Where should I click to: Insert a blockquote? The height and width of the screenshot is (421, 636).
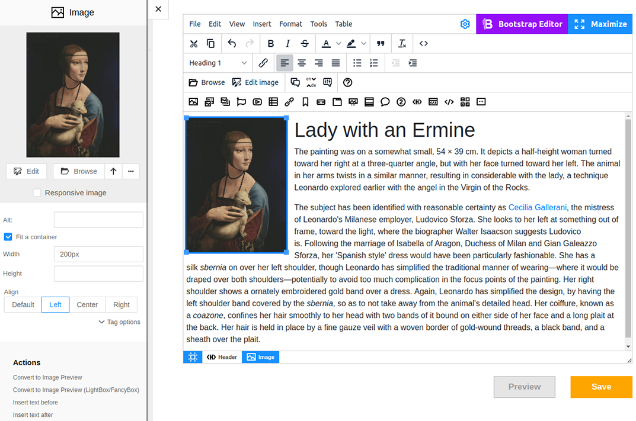click(x=381, y=43)
